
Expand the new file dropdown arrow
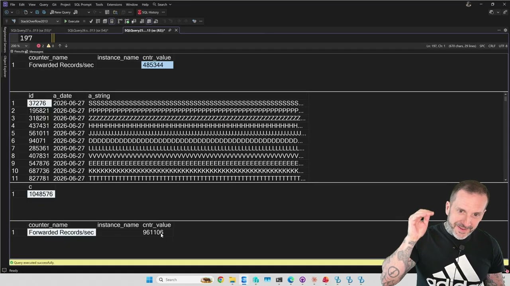[31, 12]
